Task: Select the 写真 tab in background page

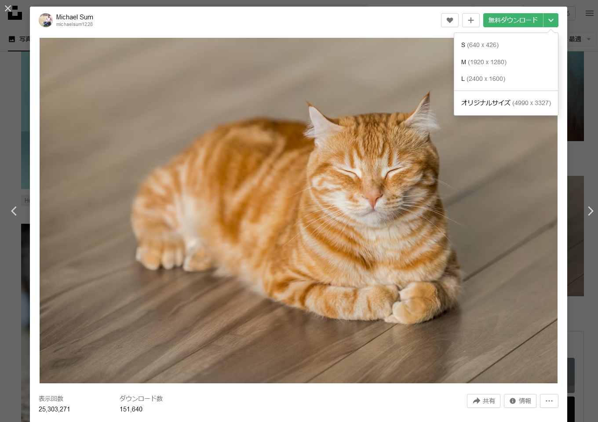Action: 19,39
